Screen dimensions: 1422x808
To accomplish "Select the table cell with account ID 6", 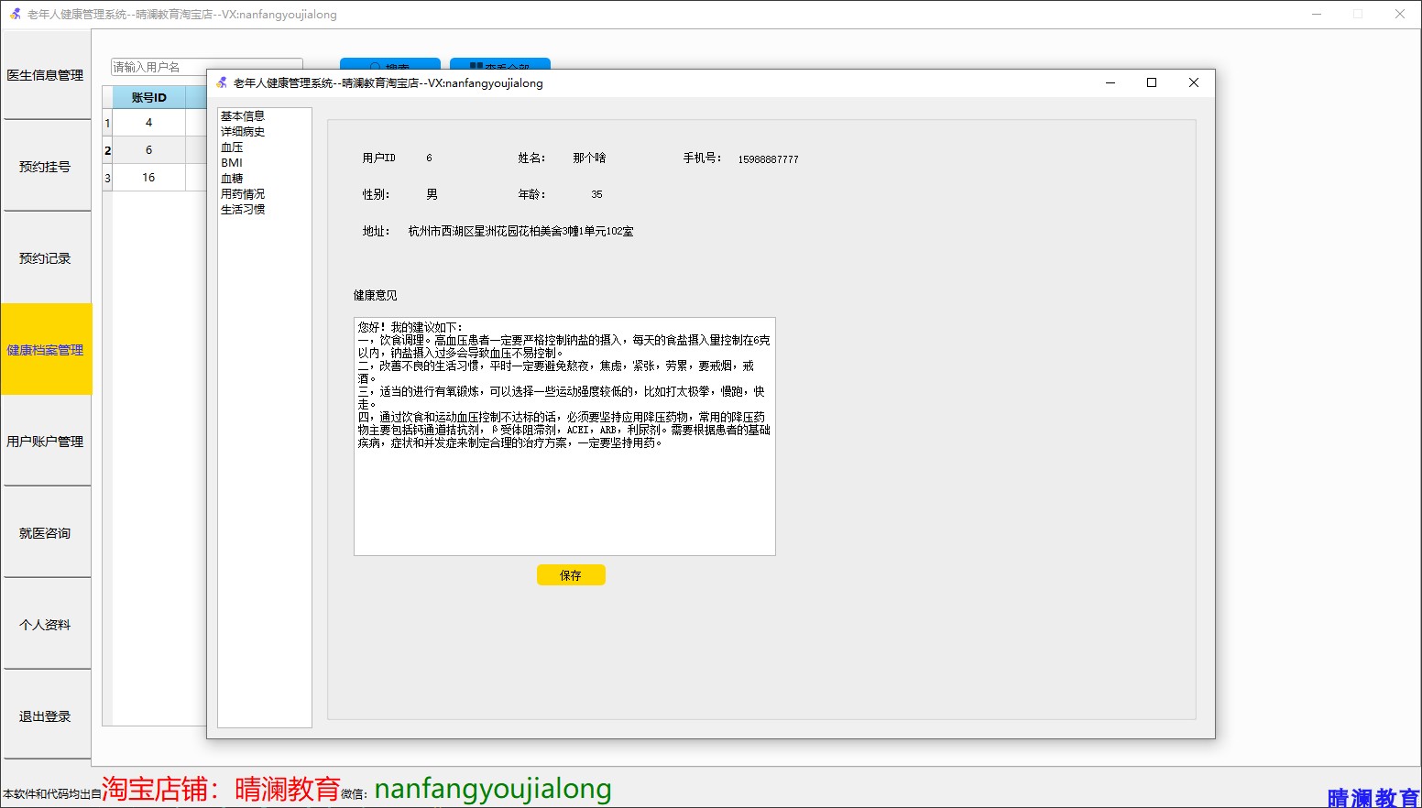I will tap(148, 150).
